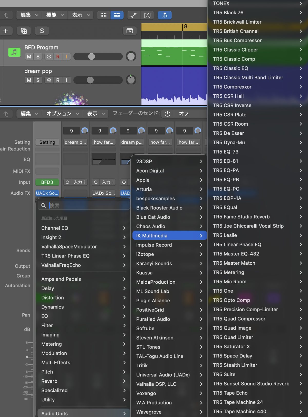Viewport: 308px width, 417px height.
Task: Click the オフ fader sends button
Action: point(190,114)
